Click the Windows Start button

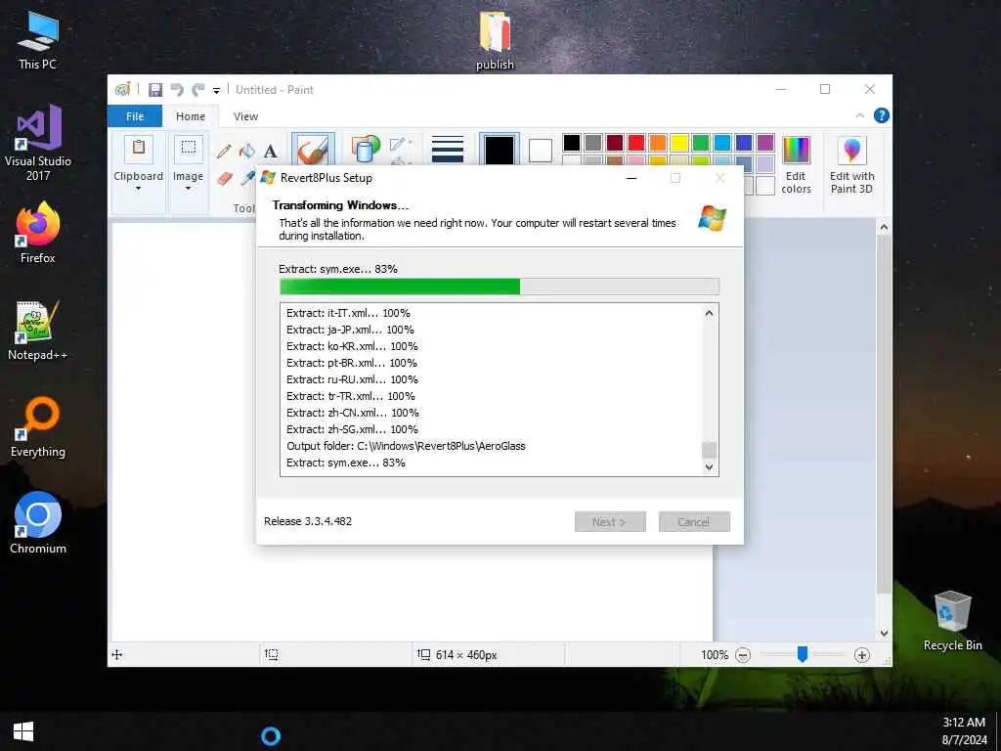click(x=23, y=731)
